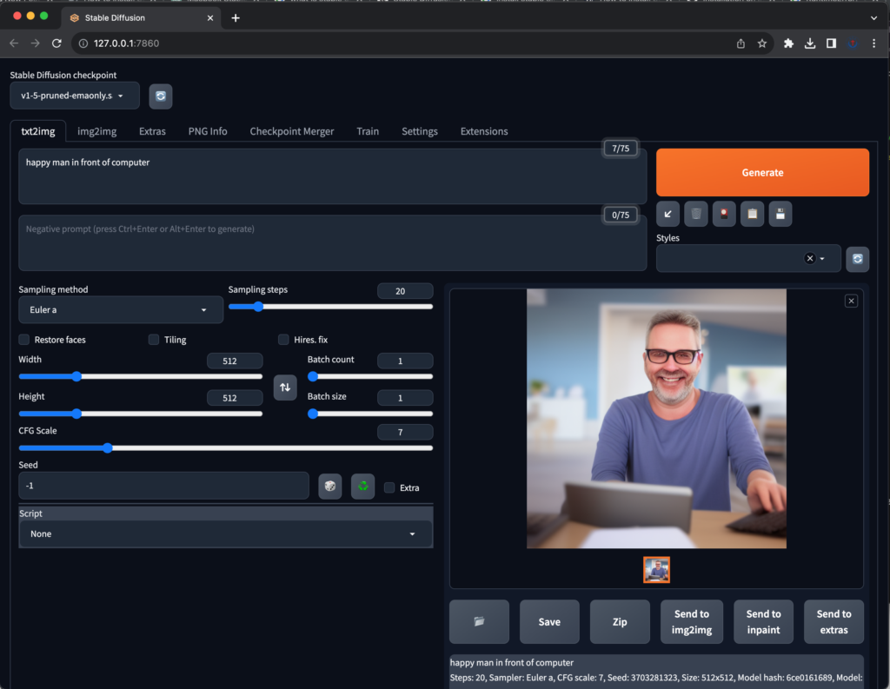Toggle the Tiling checkbox

pos(154,340)
